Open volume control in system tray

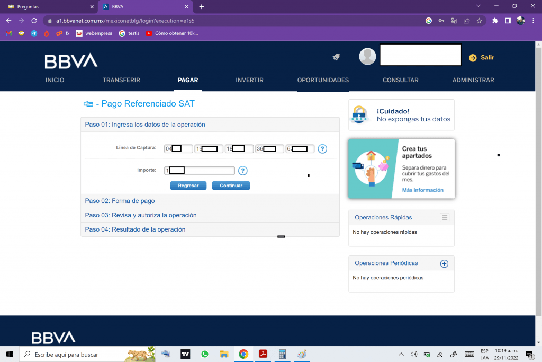coord(414,354)
